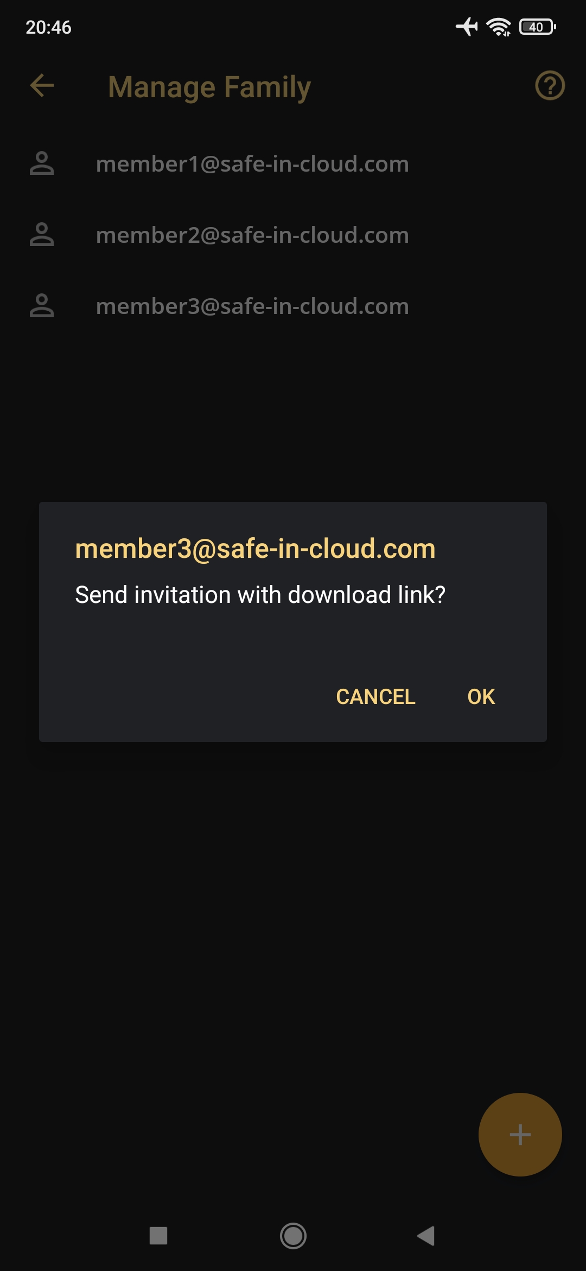
Task: Tap the Wi-Fi status bar icon
Action: [x=499, y=27]
